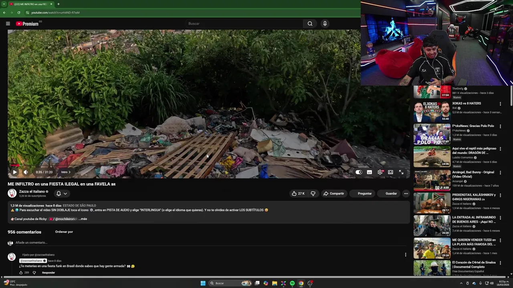
Task: Open the Gracias Polo Polo thumbnail
Action: [432, 134]
